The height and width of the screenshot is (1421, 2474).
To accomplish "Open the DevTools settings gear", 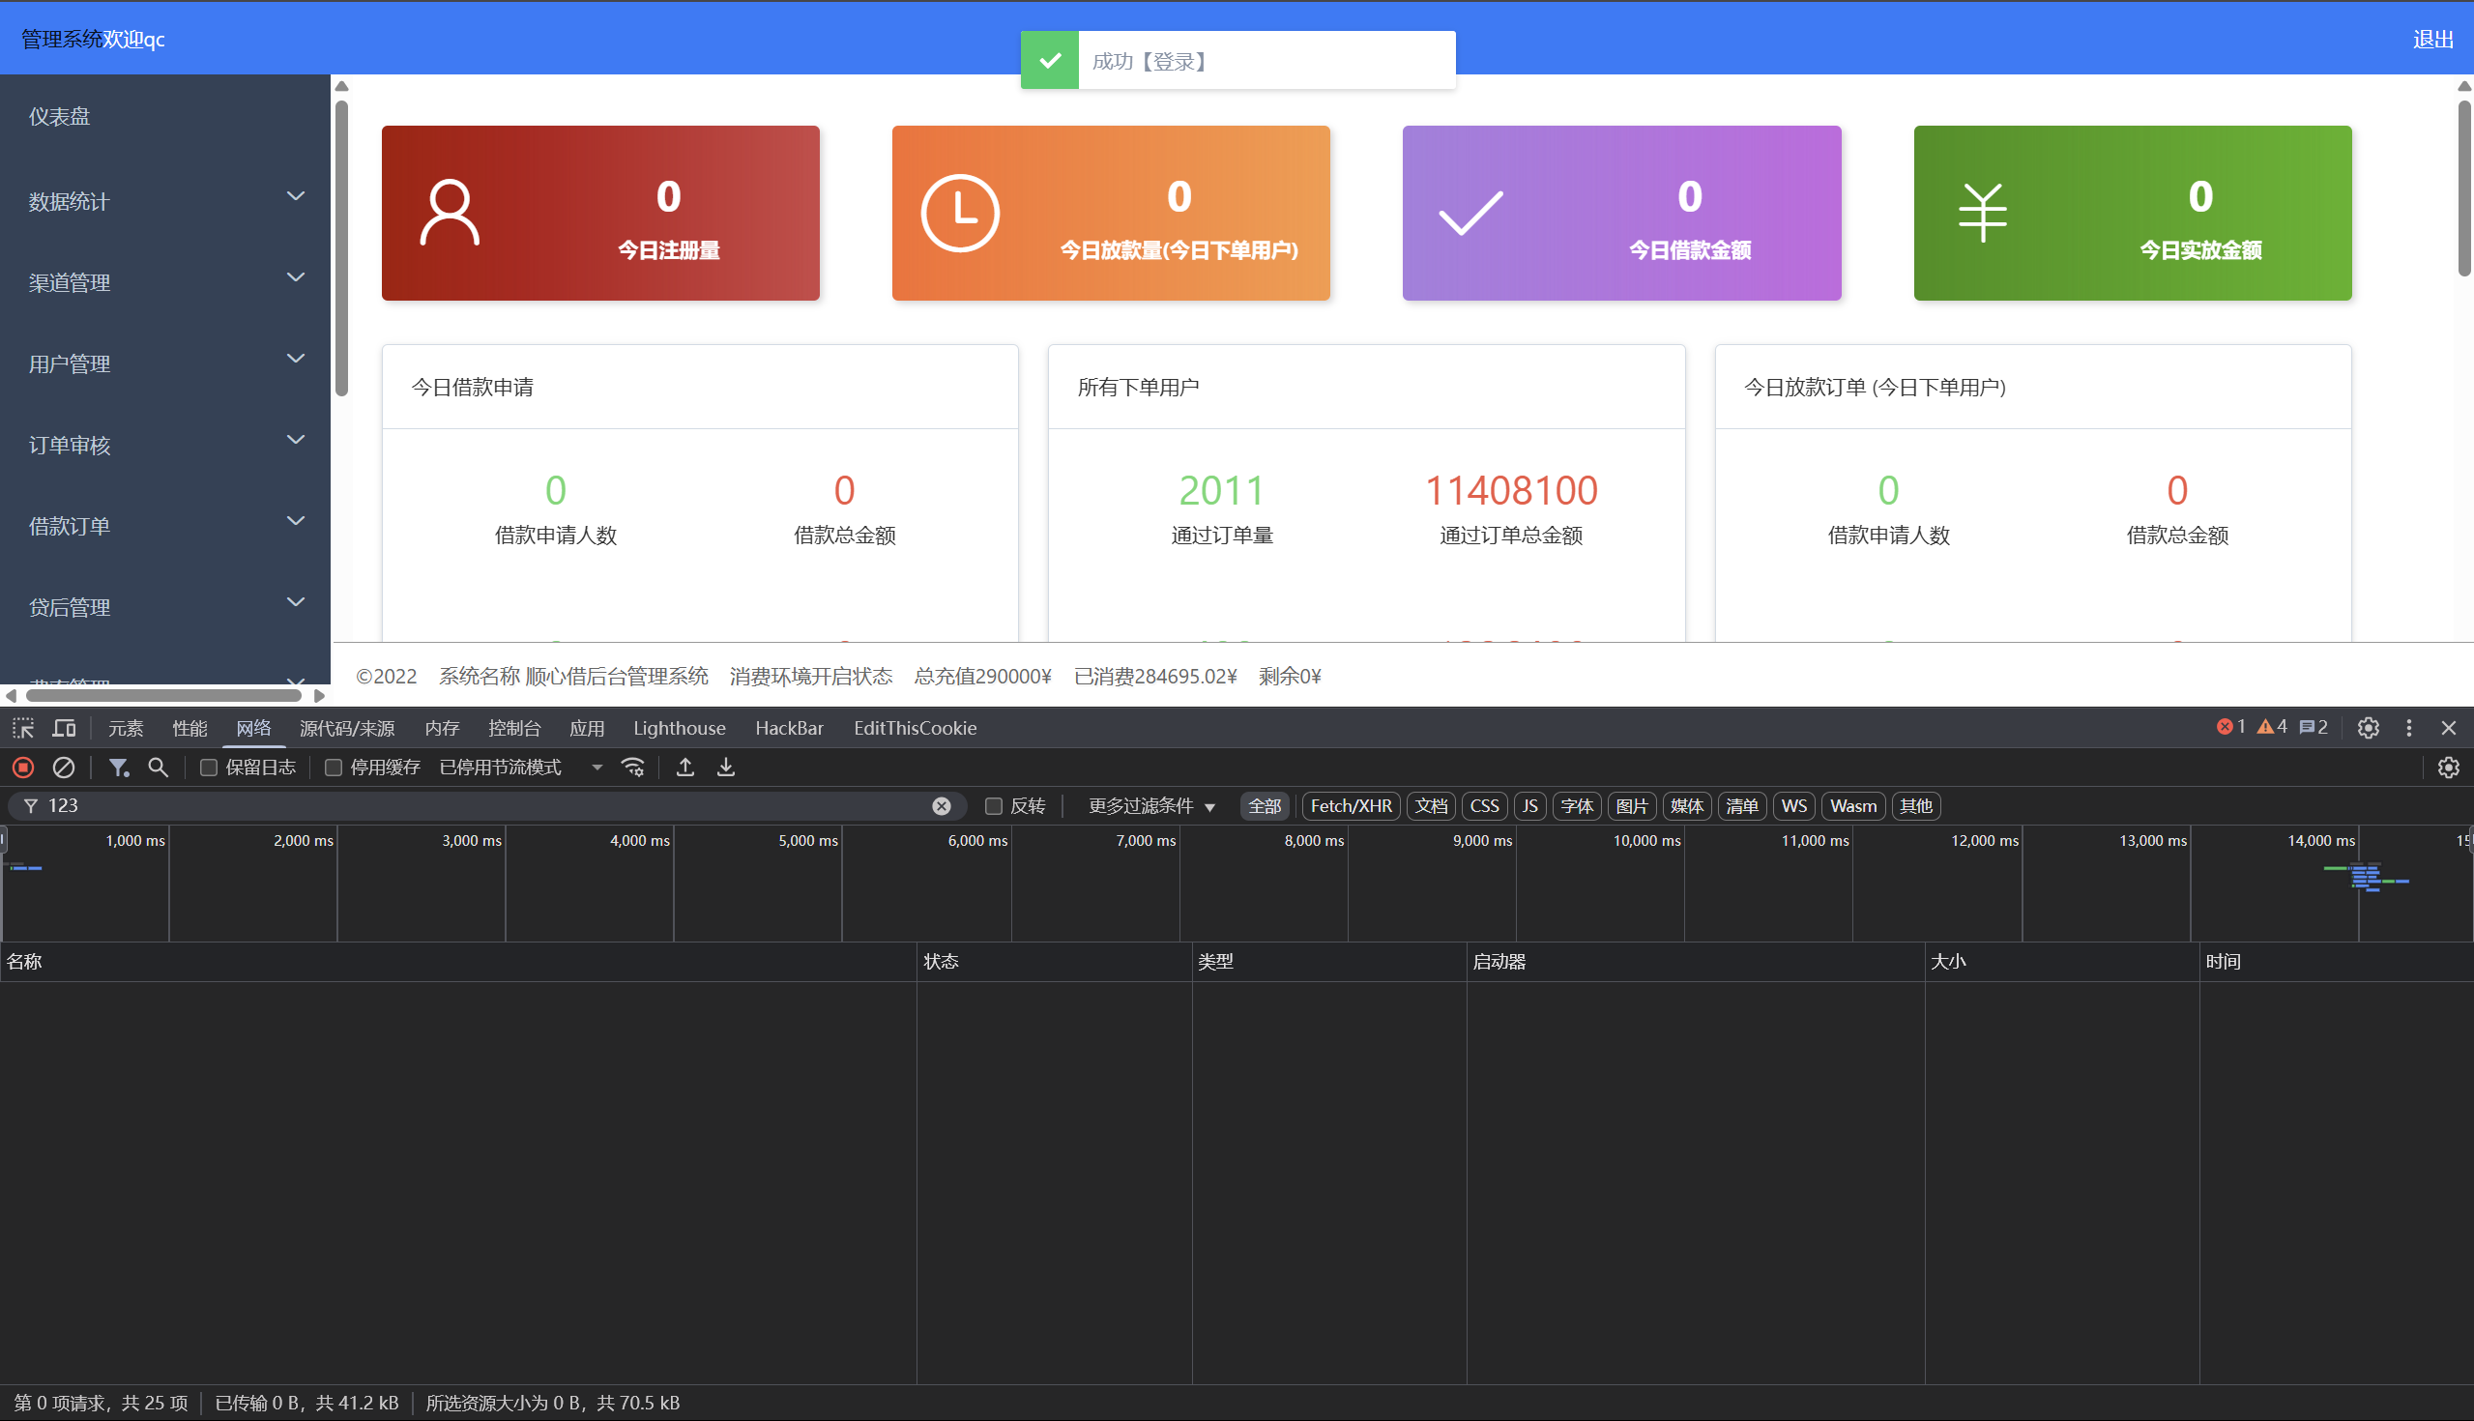I will coord(2369,728).
